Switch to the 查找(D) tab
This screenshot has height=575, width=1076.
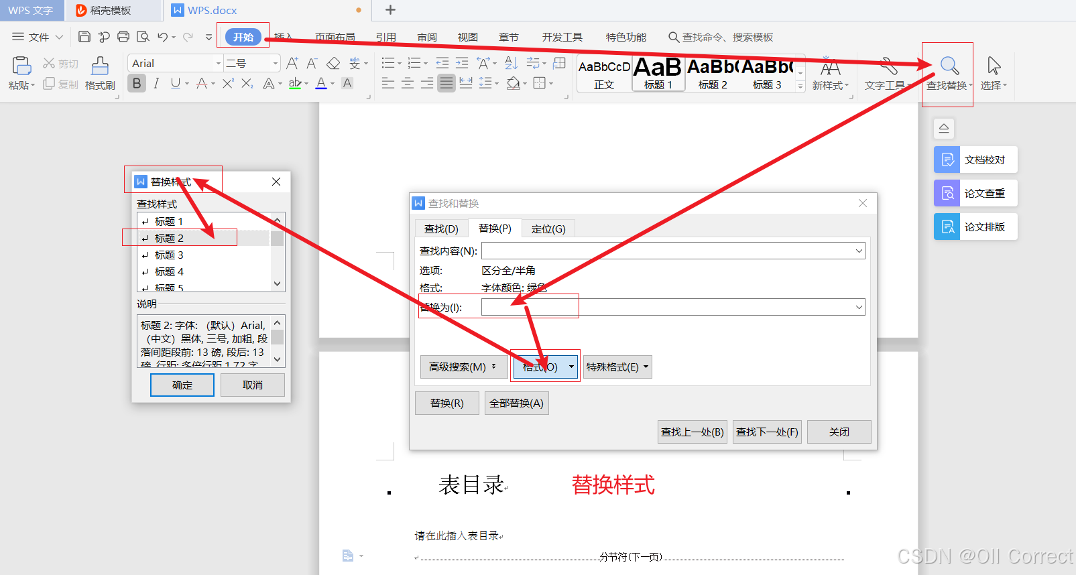(441, 229)
